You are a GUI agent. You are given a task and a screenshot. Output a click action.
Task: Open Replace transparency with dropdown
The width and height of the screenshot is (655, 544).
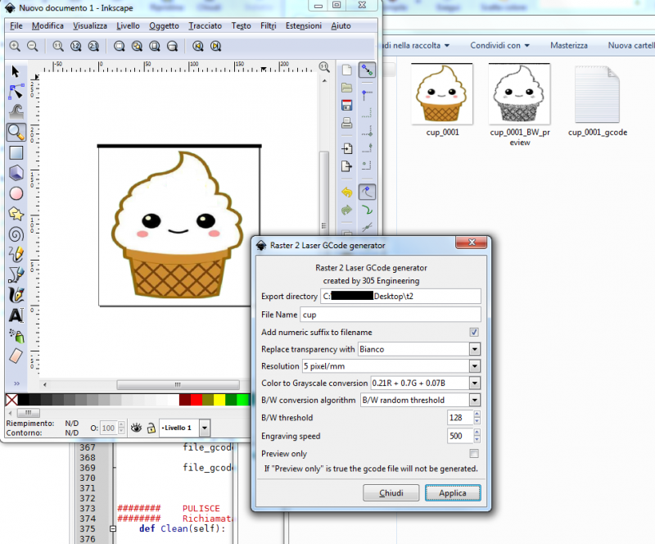pyautogui.click(x=474, y=349)
